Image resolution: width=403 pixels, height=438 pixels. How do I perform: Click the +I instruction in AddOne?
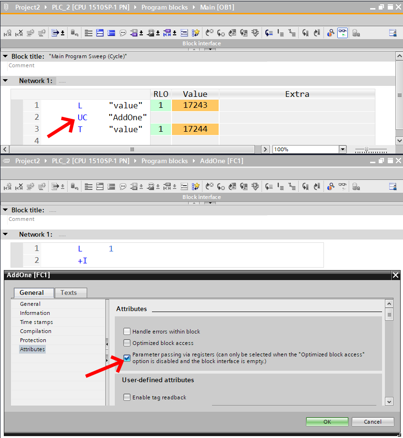(82, 261)
